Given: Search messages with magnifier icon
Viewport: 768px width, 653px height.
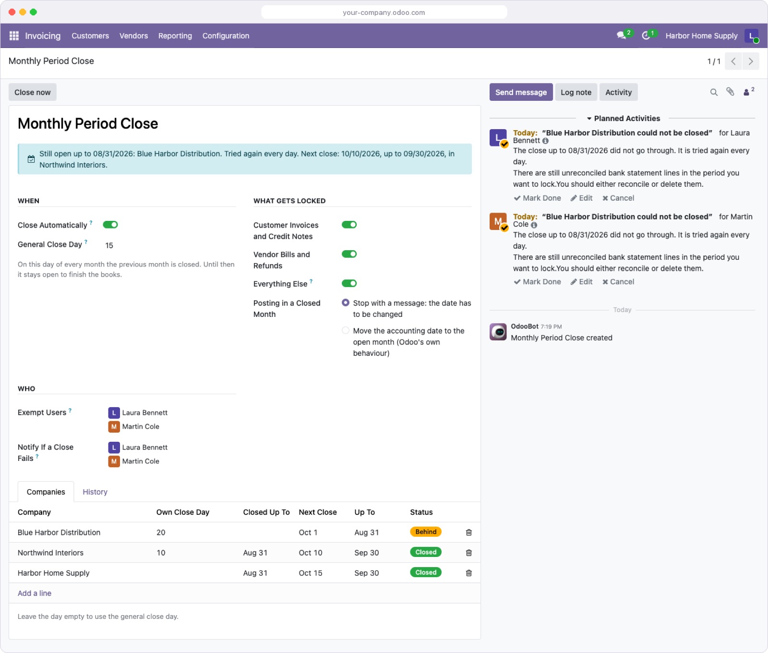Looking at the screenshot, I should (x=714, y=92).
